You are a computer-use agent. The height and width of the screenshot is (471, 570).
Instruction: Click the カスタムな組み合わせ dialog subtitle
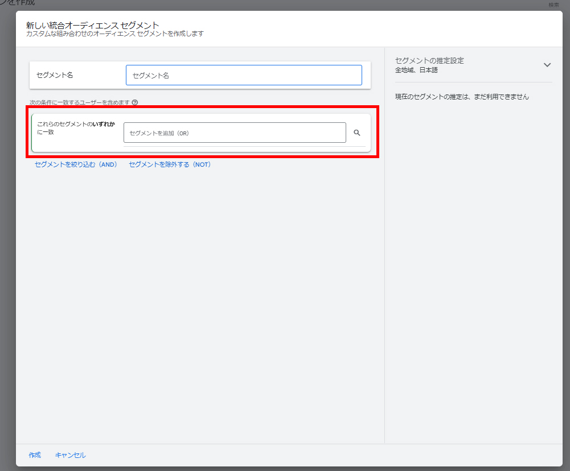click(114, 34)
